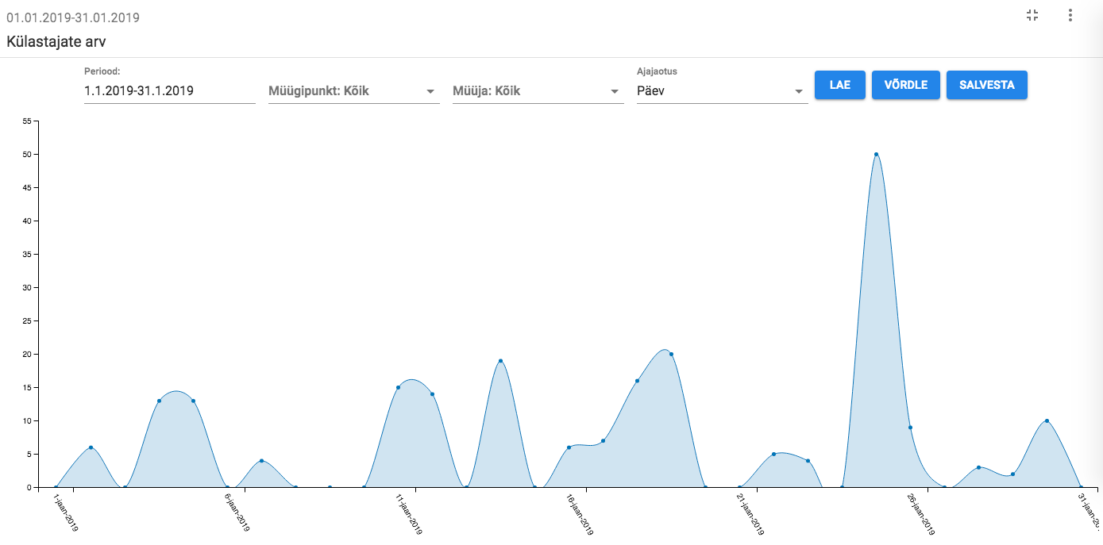The height and width of the screenshot is (545, 1103).
Task: Open the Ajajaotus dropdown showing Päev
Action: coord(722,91)
